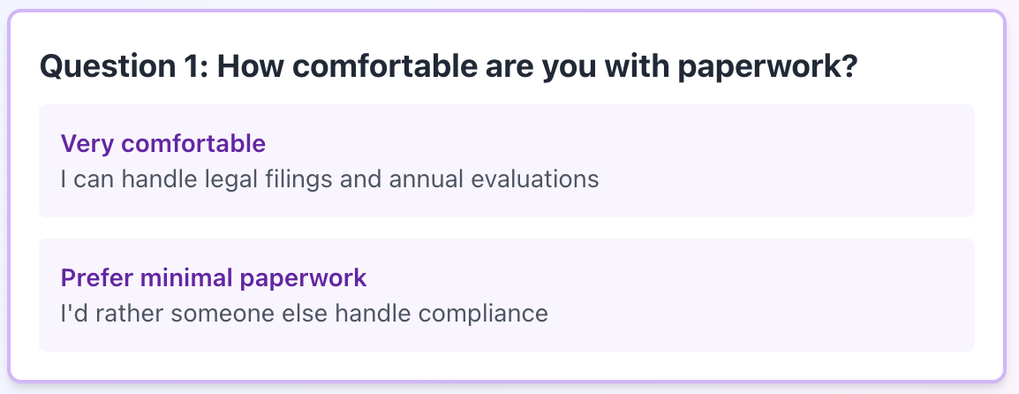
Task: Click "I'd rather someone else handle compliance" text
Action: click(304, 314)
